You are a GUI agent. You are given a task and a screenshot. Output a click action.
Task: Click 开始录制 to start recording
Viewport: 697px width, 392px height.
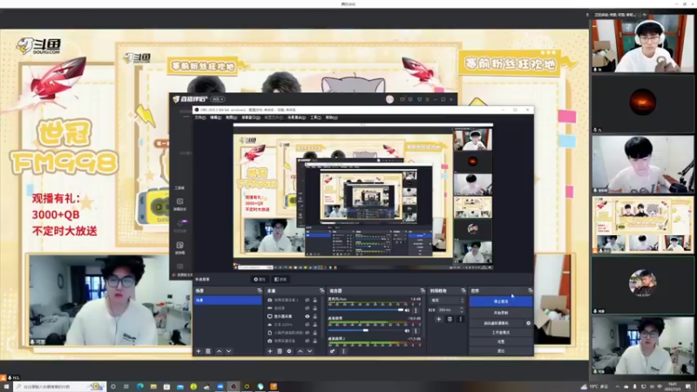501,313
